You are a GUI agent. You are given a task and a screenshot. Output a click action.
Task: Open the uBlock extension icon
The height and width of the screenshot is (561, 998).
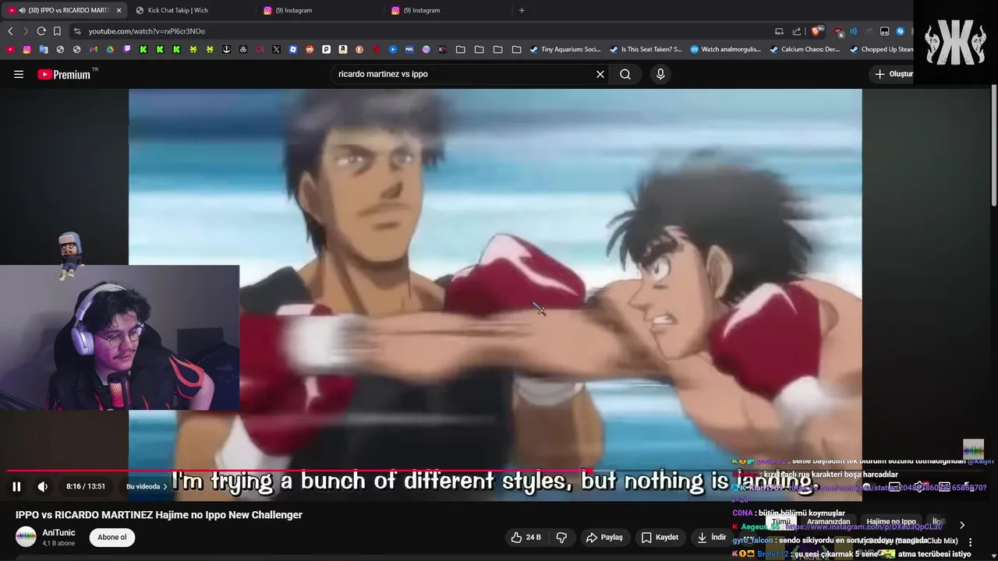pos(838,31)
